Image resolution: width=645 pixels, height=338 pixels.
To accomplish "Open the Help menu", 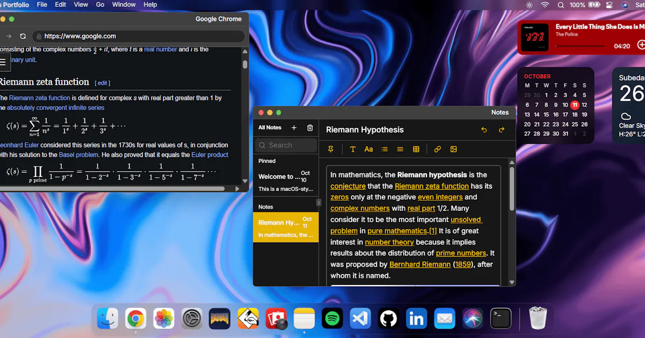I will click(x=150, y=4).
